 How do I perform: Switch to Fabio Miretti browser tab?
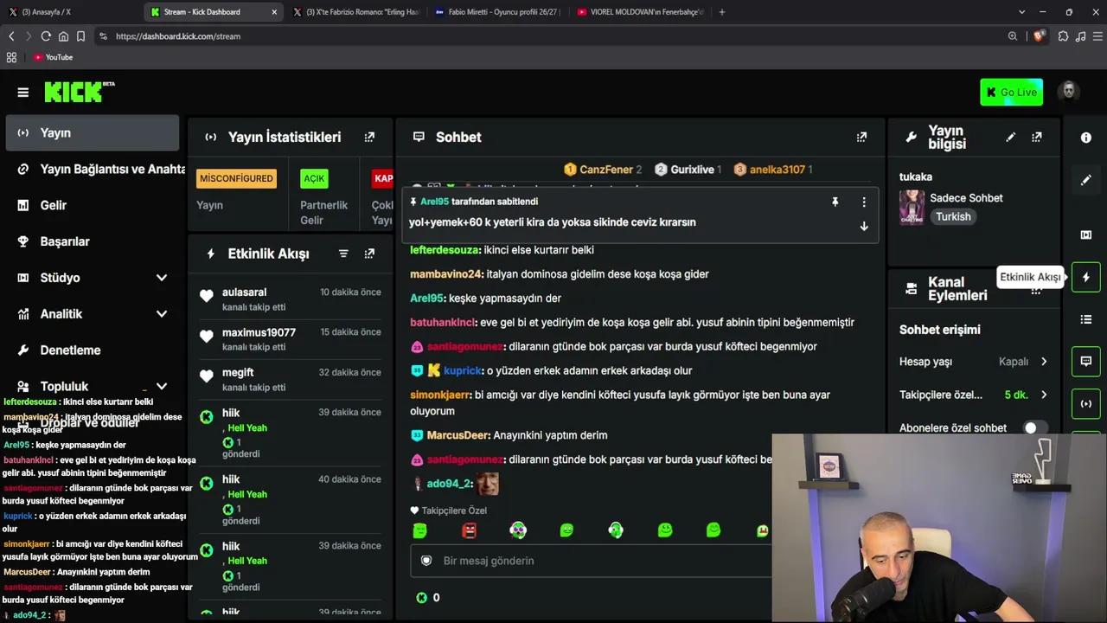(x=498, y=12)
